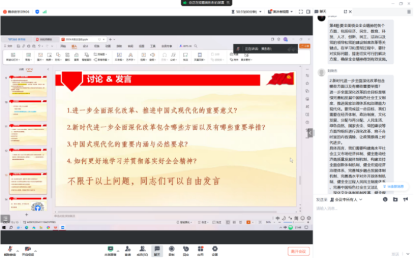Viewport: 414px width, 258px height.
Task: Open the 设置 settings icon
Action: pyautogui.click(x=215, y=249)
